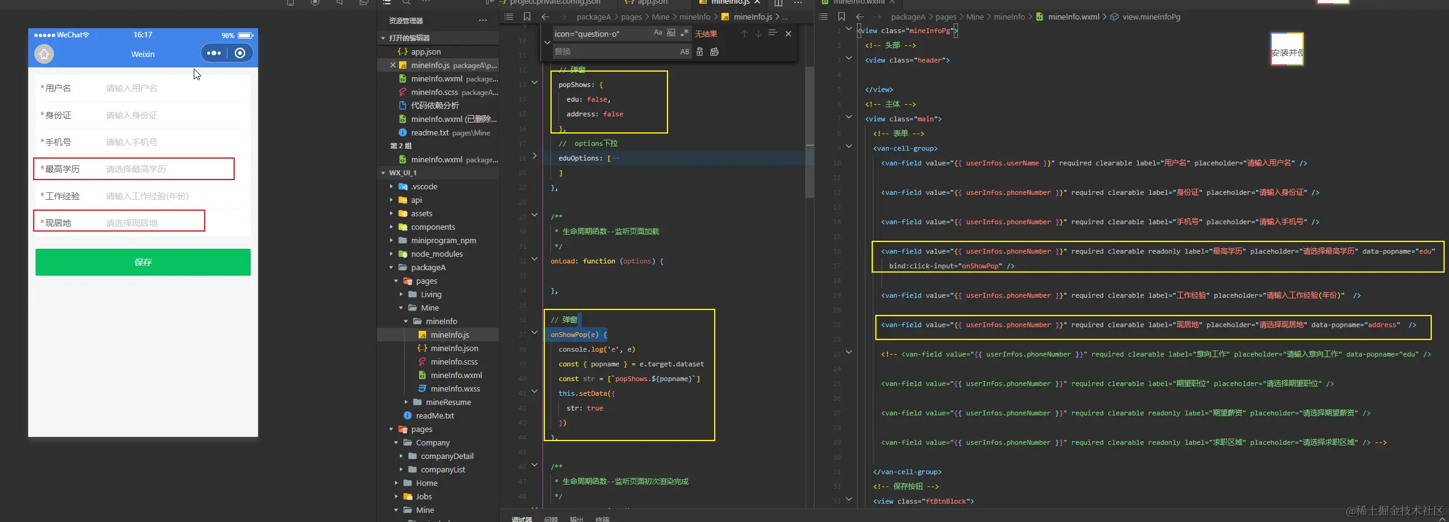
Task: Toggle whole word match in find widget
Action: [x=671, y=33]
